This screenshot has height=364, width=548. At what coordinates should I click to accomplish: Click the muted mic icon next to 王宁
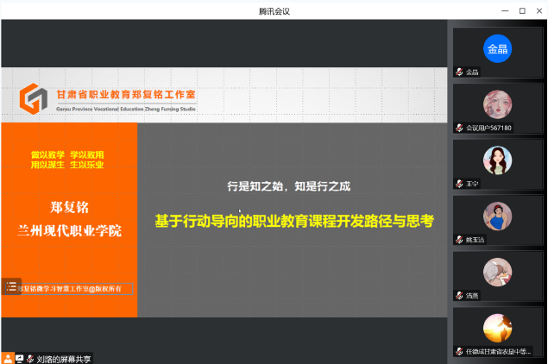[460, 184]
